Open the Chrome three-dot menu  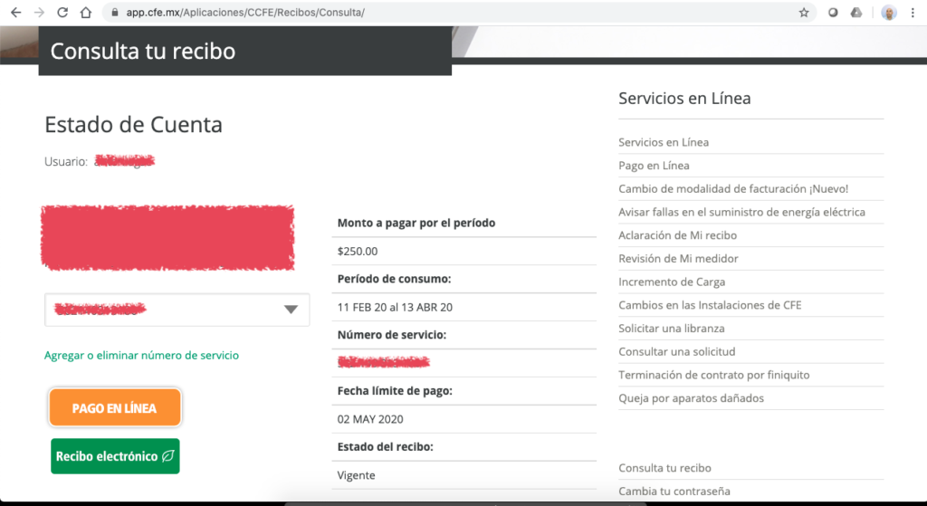[x=913, y=13]
